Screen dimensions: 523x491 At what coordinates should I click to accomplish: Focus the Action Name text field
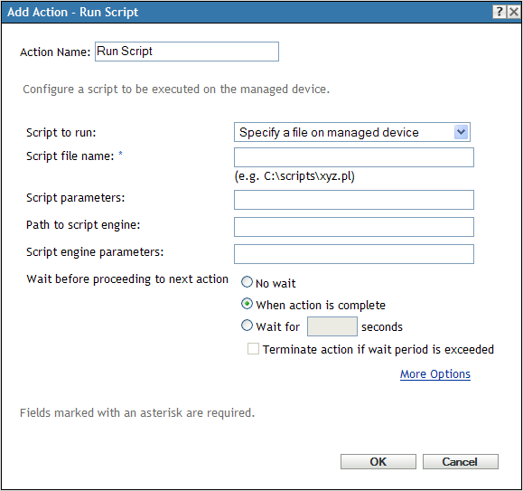click(x=187, y=52)
